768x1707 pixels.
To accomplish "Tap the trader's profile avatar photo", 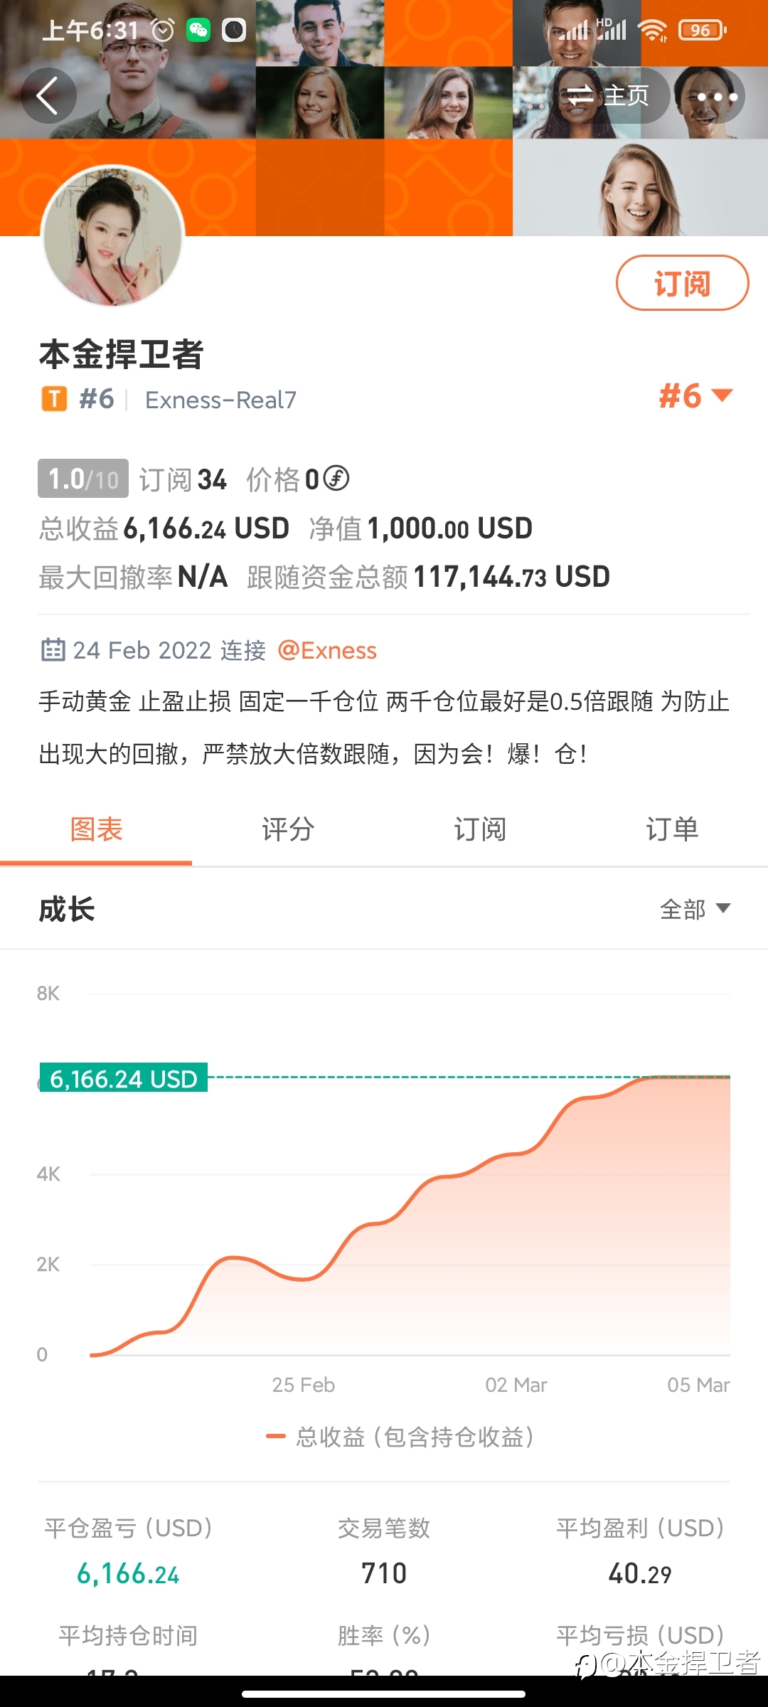I will (113, 236).
